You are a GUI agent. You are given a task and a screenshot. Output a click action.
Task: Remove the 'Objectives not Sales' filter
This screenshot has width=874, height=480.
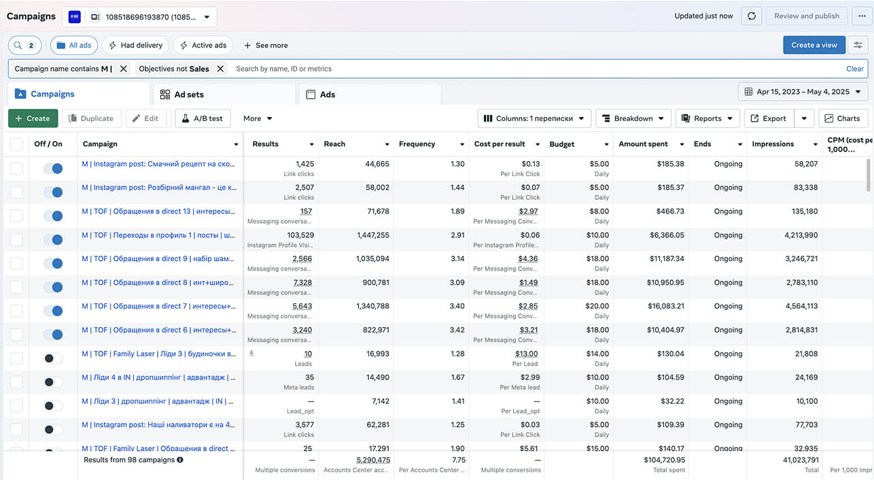(x=220, y=69)
